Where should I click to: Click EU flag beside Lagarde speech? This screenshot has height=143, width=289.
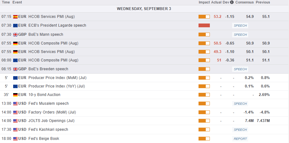(x=15, y=25)
